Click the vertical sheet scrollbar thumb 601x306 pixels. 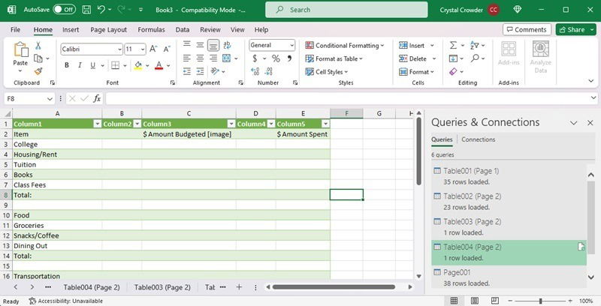[418, 151]
